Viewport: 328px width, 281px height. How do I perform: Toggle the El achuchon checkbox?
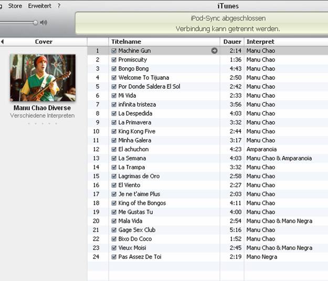pyautogui.click(x=114, y=149)
